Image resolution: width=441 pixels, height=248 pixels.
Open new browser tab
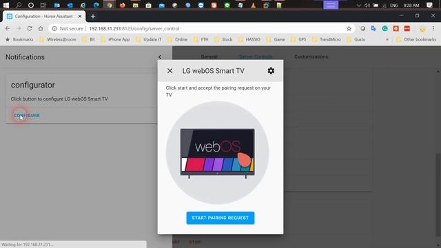[x=93, y=17]
